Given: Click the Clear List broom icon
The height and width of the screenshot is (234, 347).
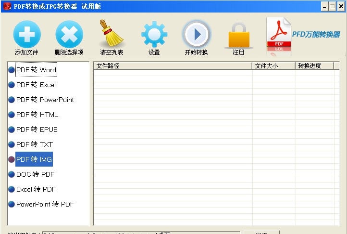Looking at the screenshot, I should (112, 33).
